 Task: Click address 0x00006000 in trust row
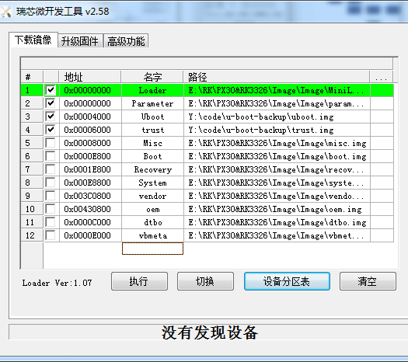coord(90,130)
